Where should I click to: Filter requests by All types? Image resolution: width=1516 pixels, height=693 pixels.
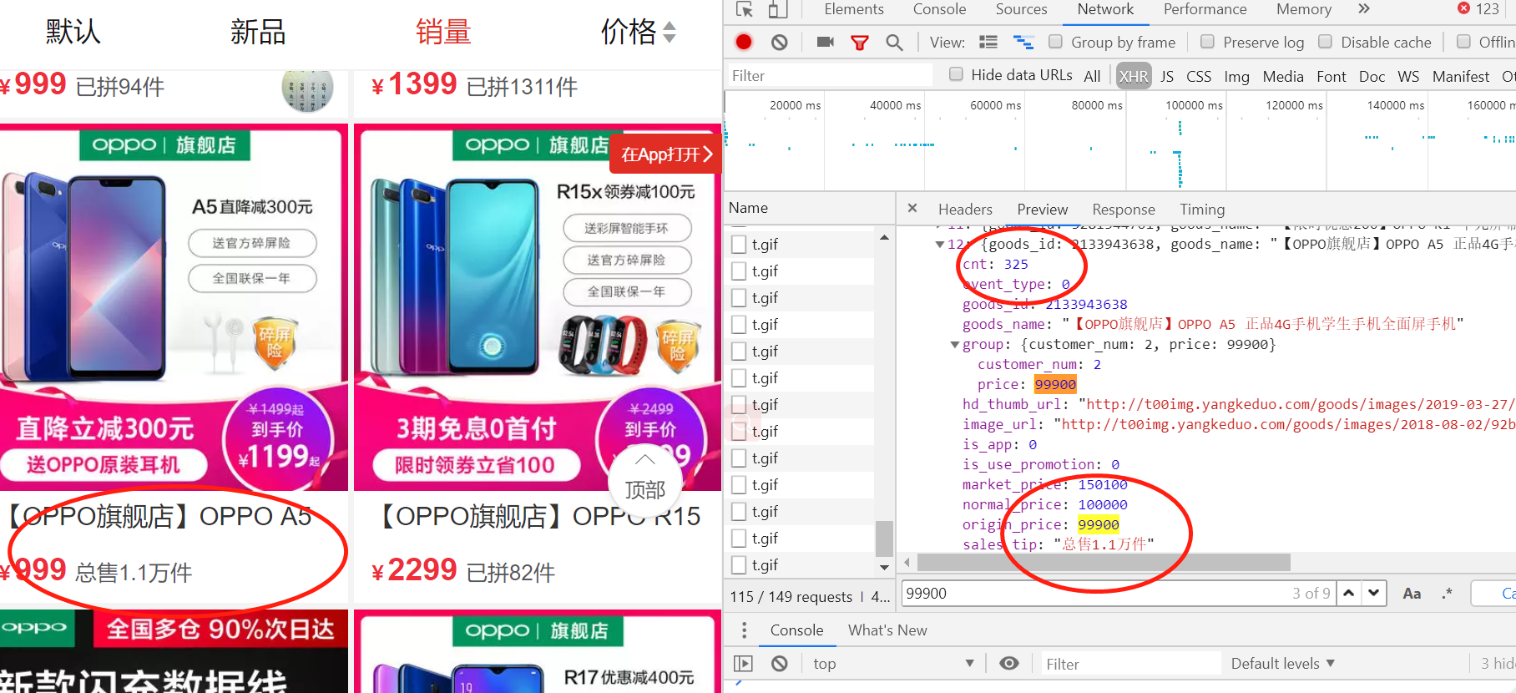pos(1092,76)
